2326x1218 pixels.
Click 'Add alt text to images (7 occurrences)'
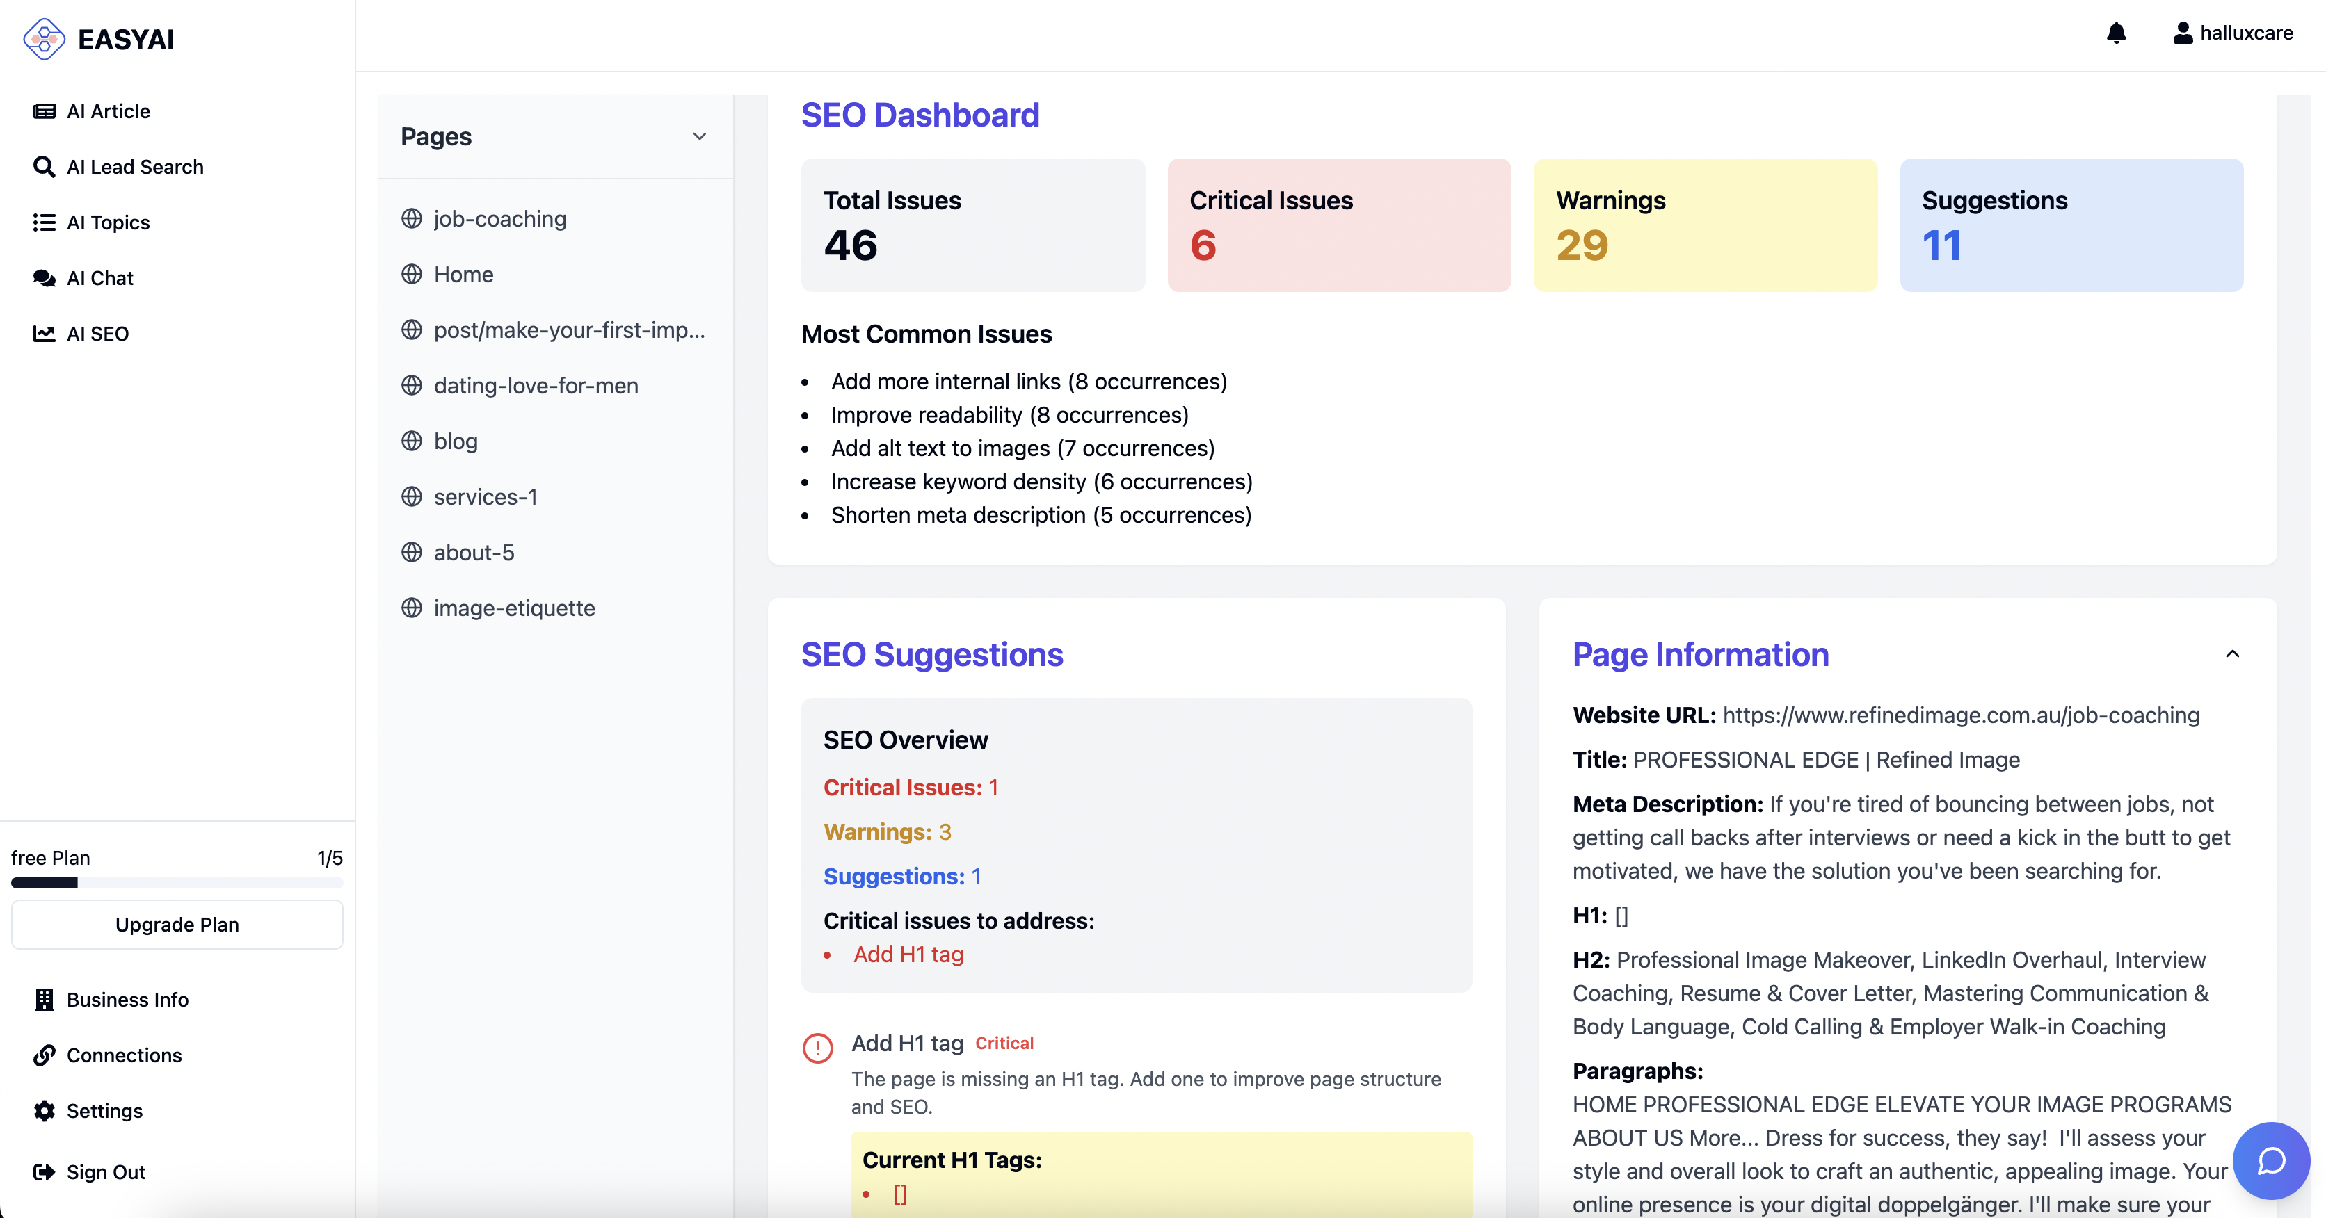[1023, 448]
